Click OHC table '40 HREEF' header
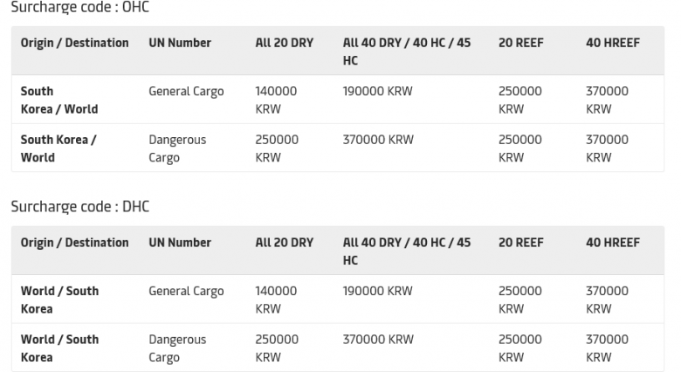Image resolution: width=681 pixels, height=372 pixels. [613, 43]
